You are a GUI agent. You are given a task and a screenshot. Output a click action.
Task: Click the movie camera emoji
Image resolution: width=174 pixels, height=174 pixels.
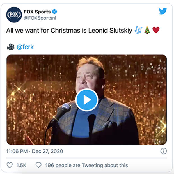pos(11,47)
